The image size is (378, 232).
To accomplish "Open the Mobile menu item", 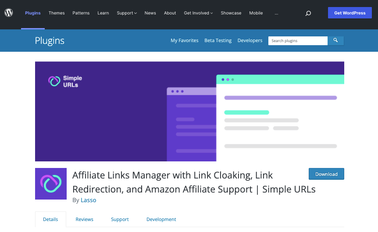I will (x=256, y=13).
